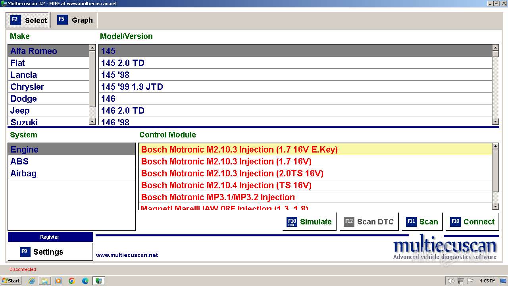Choose model 145 '98
This screenshot has height=286, width=508.
296,75
